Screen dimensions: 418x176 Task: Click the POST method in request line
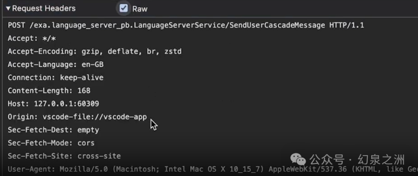[x=17, y=25]
